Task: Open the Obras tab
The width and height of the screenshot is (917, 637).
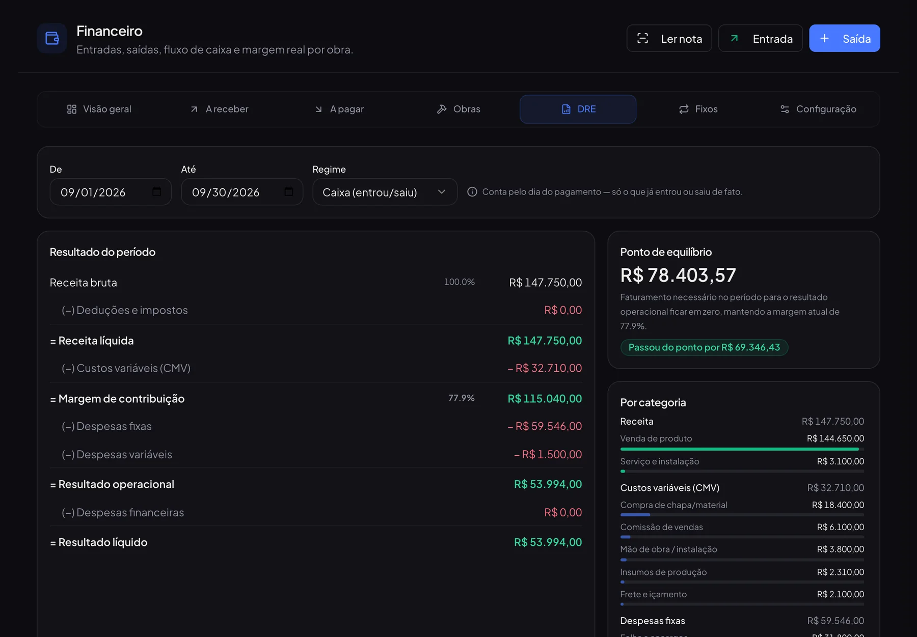Action: 459,109
